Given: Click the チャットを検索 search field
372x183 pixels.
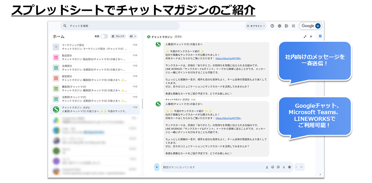Looking at the screenshot, I should tap(120, 26).
